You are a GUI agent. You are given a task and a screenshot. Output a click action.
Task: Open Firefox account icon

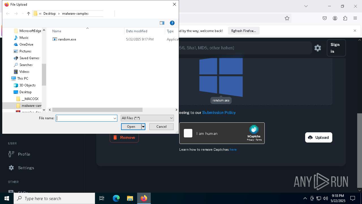coord(335,18)
